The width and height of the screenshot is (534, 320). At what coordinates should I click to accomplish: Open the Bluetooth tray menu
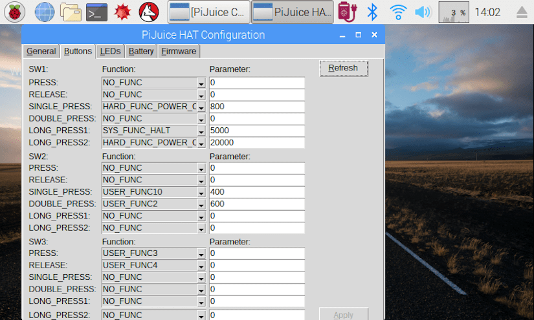(x=372, y=12)
